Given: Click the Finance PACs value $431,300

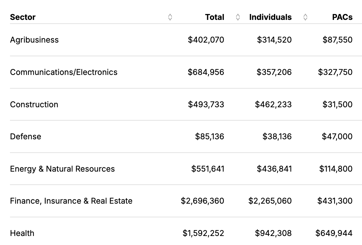Looking at the screenshot, I should click(x=335, y=201).
